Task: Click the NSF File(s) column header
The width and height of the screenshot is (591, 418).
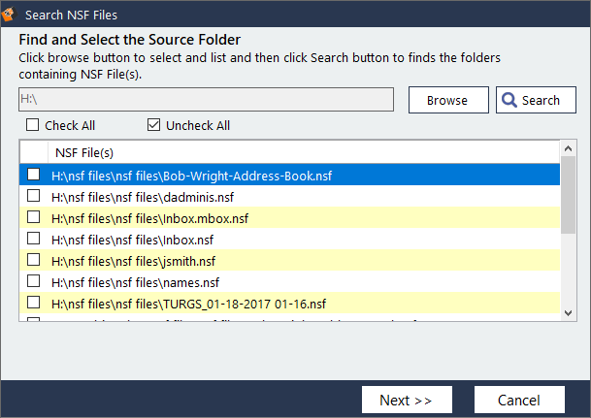Action: click(x=84, y=152)
